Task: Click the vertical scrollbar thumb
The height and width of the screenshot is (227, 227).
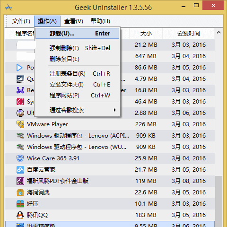Action: point(218,201)
